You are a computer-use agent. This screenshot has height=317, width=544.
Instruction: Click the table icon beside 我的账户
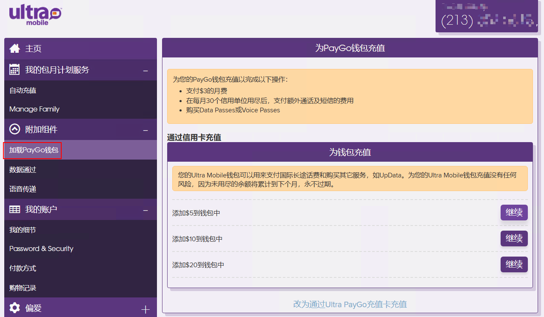tap(15, 209)
